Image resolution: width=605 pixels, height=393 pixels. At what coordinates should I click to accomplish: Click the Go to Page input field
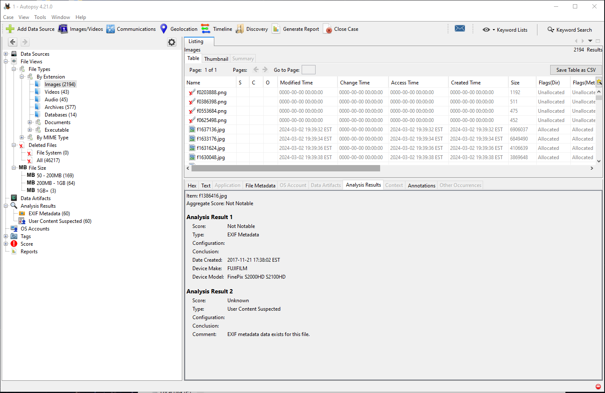[308, 70]
